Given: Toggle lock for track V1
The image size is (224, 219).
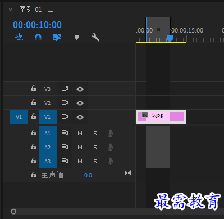Looking at the screenshot, I should (x=34, y=116).
